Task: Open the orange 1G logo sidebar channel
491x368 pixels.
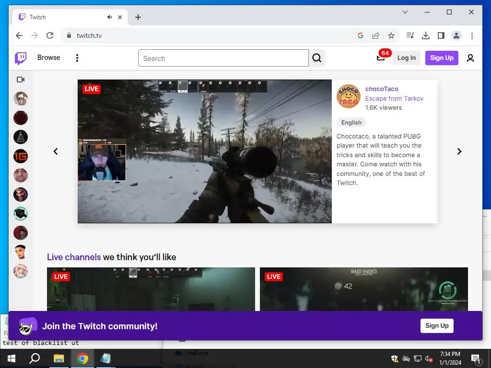Action: pos(21,156)
